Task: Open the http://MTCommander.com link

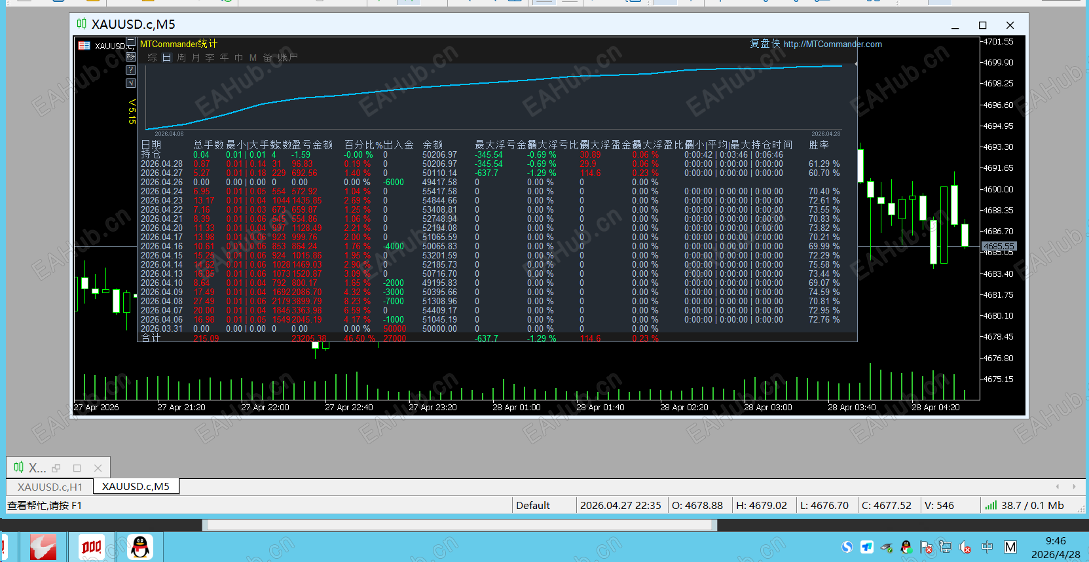Action: coord(832,44)
